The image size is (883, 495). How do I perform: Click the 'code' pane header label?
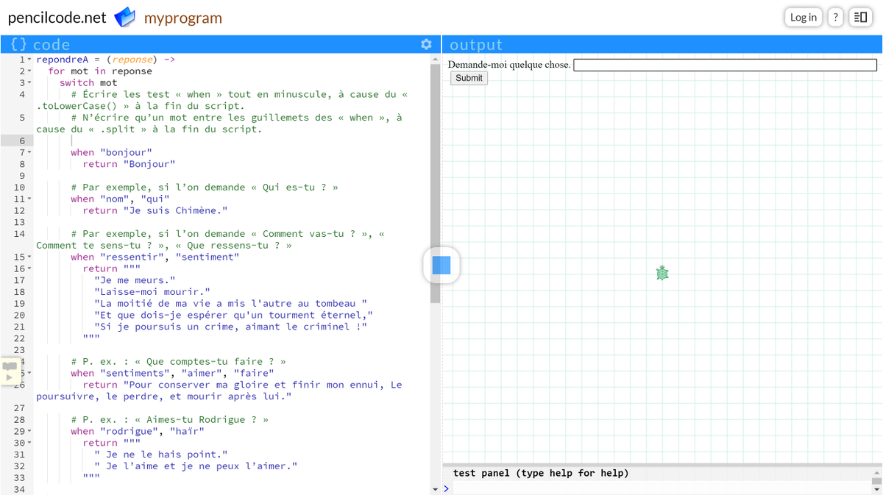pos(52,45)
